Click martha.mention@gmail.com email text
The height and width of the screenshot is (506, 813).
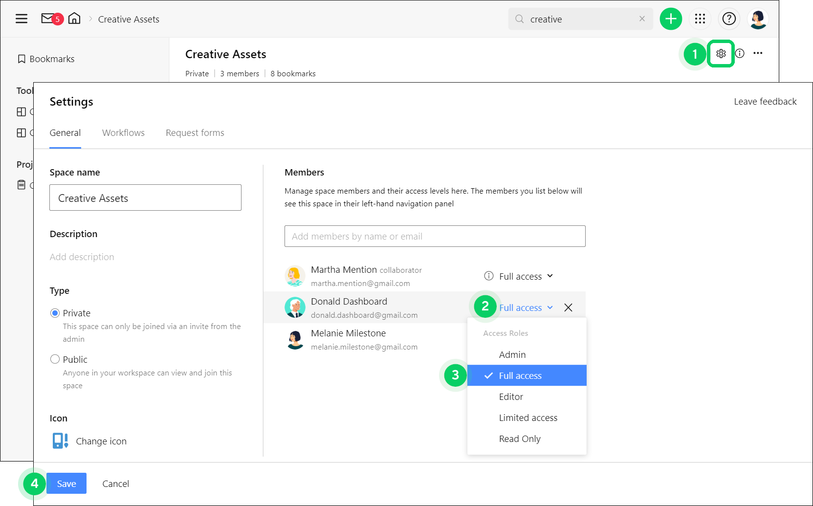pyautogui.click(x=360, y=284)
